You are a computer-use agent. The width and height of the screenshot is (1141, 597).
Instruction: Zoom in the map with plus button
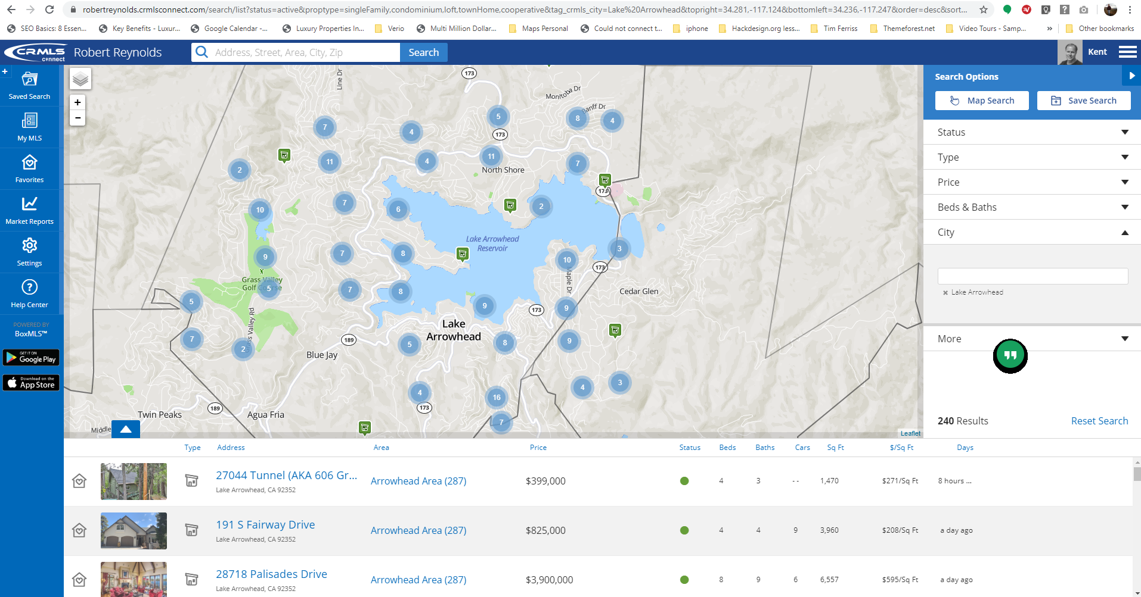77,102
